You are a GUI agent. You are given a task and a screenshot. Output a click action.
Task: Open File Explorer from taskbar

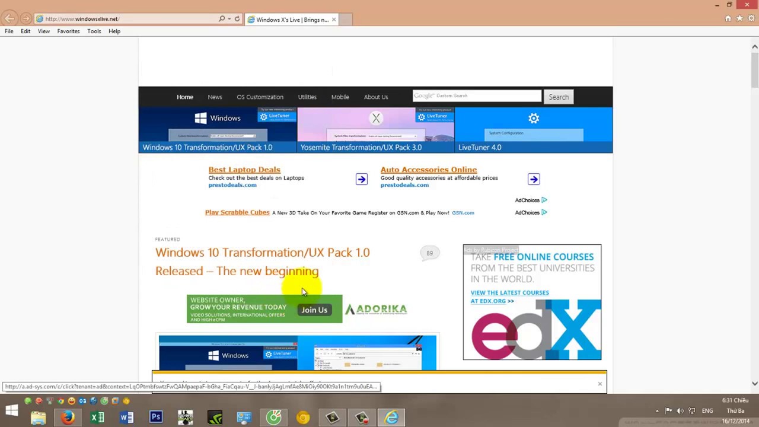[39, 418]
